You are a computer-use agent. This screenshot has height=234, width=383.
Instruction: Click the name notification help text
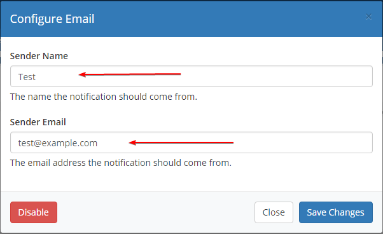(104, 97)
